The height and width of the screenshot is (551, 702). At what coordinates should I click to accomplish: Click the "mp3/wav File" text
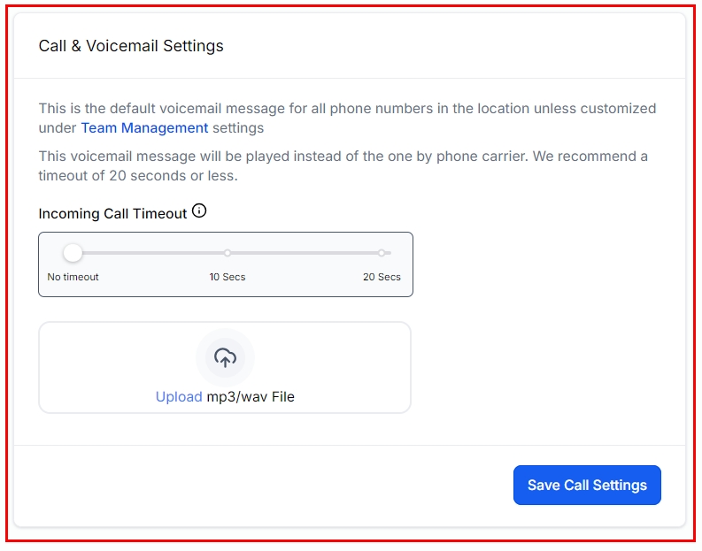pyautogui.click(x=251, y=397)
